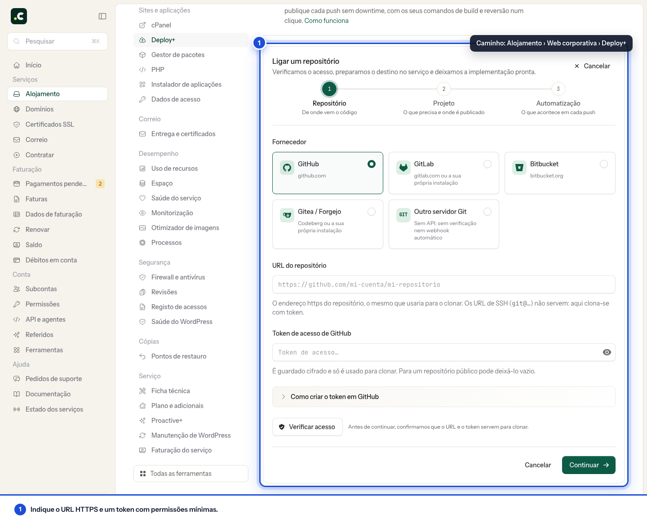Click the Certificados SSL shield icon
This screenshot has width=647, height=523.
[x=17, y=124]
